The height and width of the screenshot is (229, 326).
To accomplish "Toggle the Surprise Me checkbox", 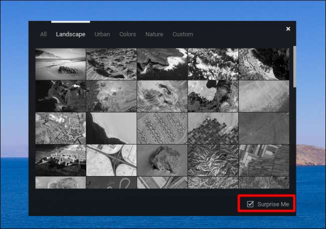I will pos(251,204).
